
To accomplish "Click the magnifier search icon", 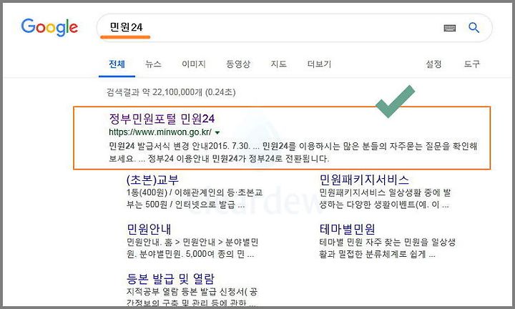I will [x=474, y=28].
